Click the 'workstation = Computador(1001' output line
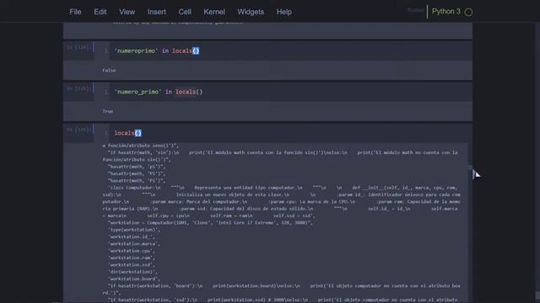540x303 pixels. pyautogui.click(x=210, y=222)
